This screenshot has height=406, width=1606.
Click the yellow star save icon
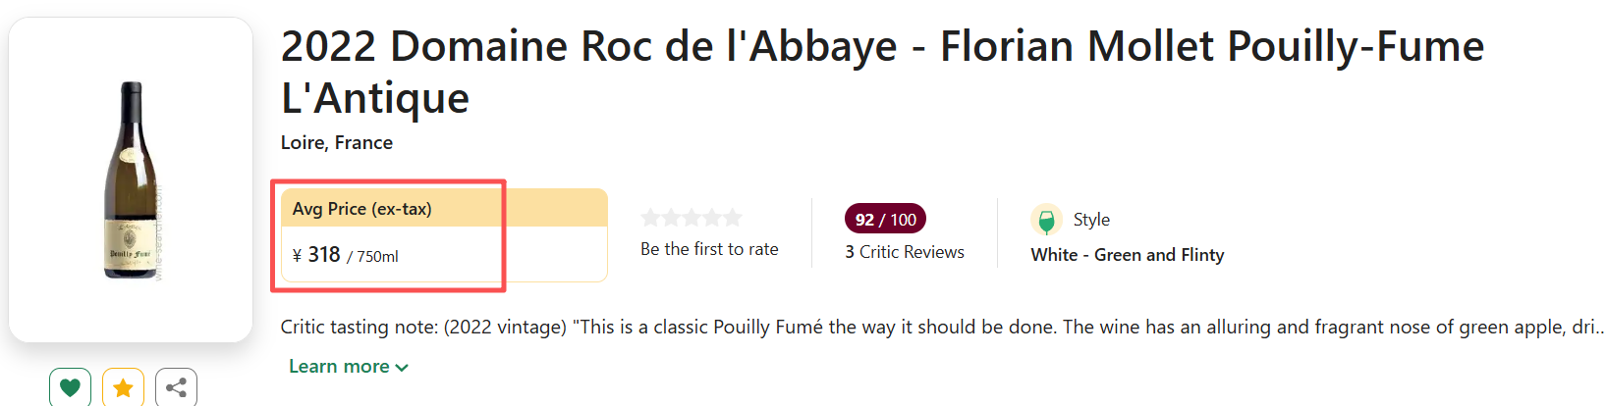[x=123, y=387]
